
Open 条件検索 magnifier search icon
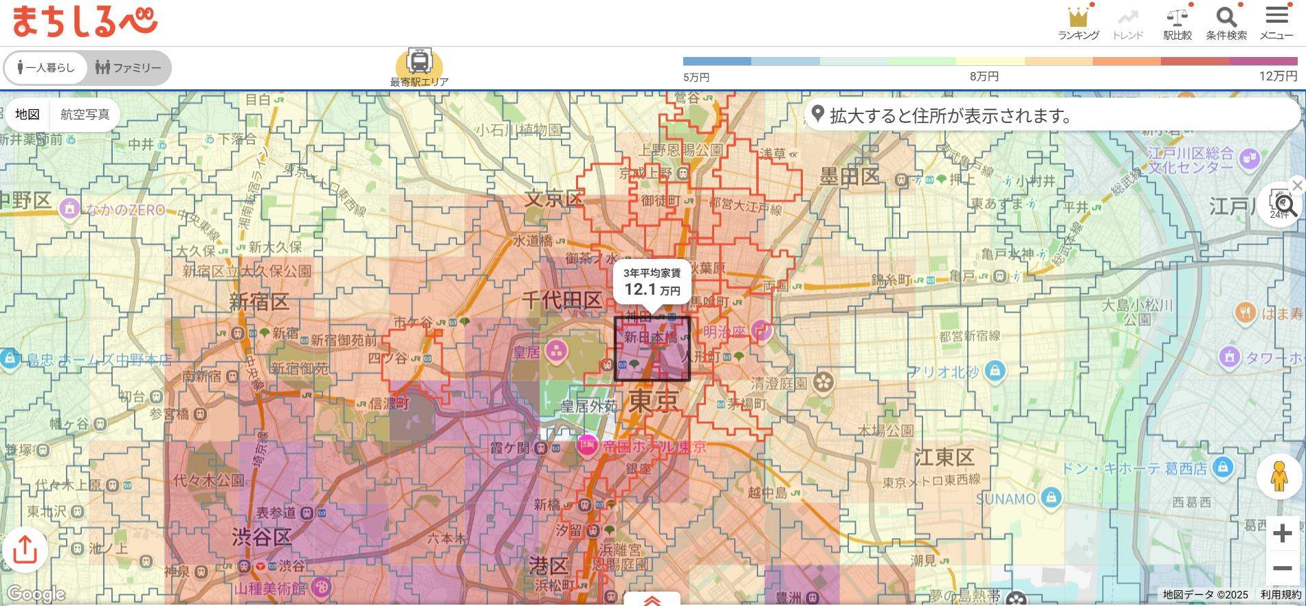coord(1226,22)
